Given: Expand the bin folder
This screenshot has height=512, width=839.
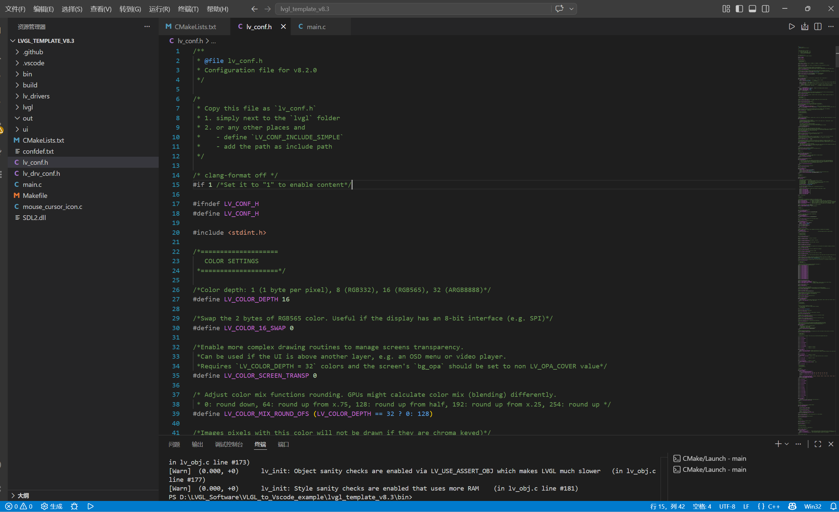Looking at the screenshot, I should (x=83, y=74).
